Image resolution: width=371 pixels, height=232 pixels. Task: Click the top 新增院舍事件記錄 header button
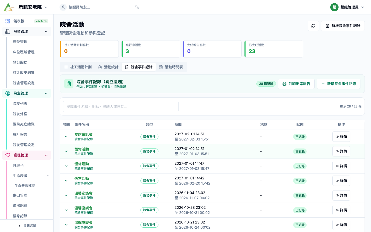click(343, 26)
